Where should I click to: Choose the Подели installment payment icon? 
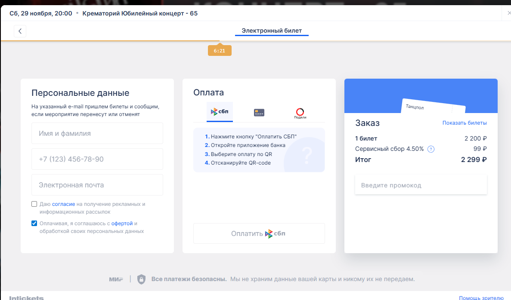point(300,113)
